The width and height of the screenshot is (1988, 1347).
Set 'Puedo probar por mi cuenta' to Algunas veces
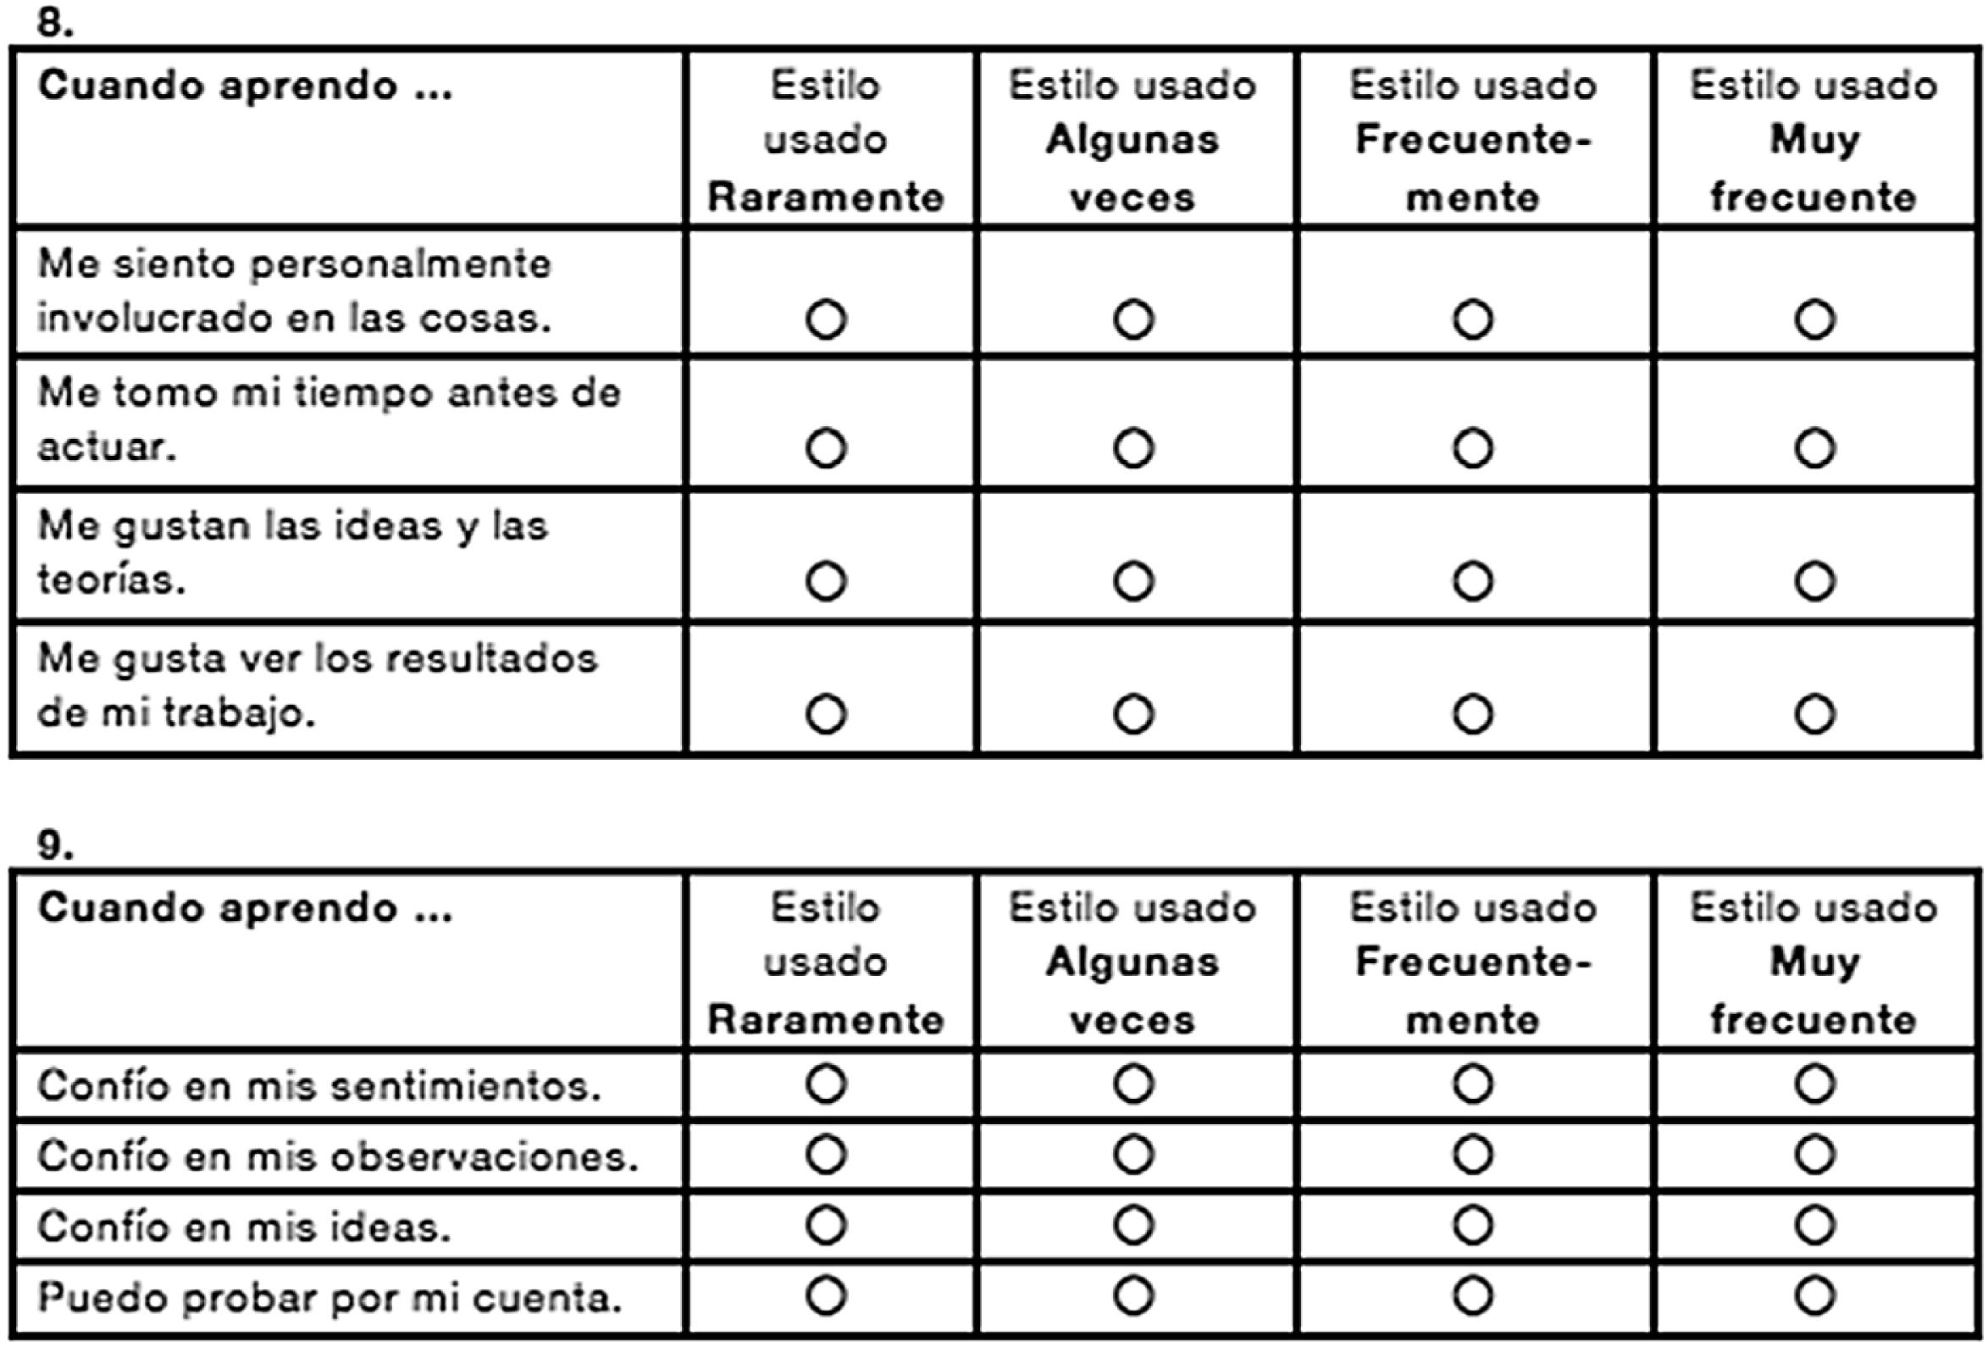1133,1295
